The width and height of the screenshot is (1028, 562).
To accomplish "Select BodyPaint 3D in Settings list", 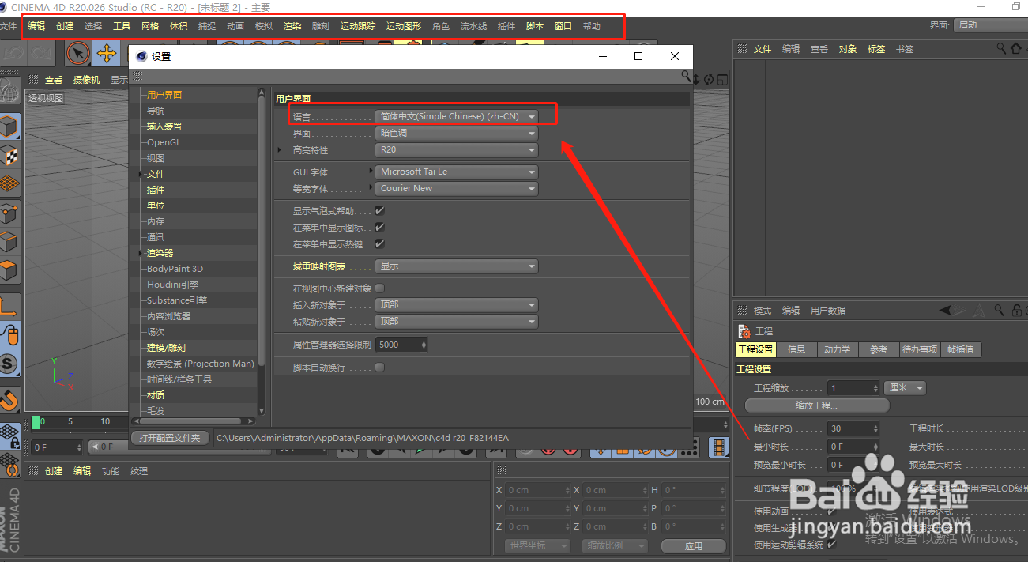I will click(175, 269).
